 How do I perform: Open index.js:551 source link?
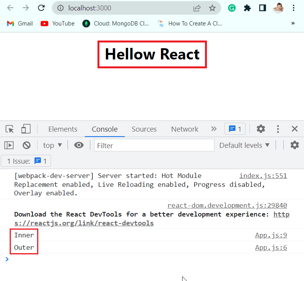point(263,176)
